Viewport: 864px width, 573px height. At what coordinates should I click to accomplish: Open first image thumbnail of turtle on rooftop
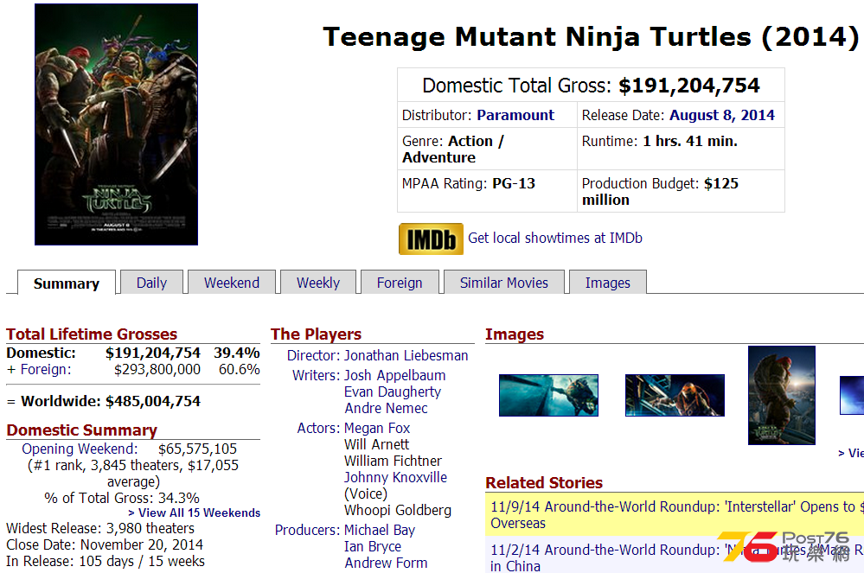click(x=548, y=395)
